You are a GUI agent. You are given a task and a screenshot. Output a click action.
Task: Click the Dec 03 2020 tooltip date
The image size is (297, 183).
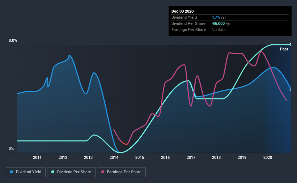point(182,11)
